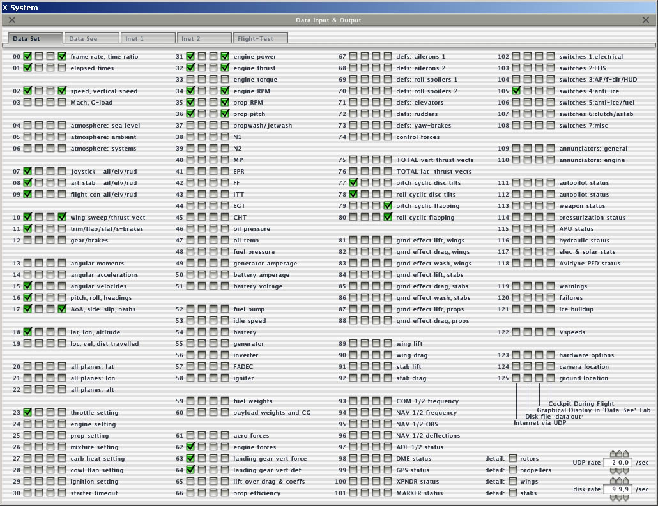
Task: Open the Inet 1 tab
Action: tap(148, 38)
